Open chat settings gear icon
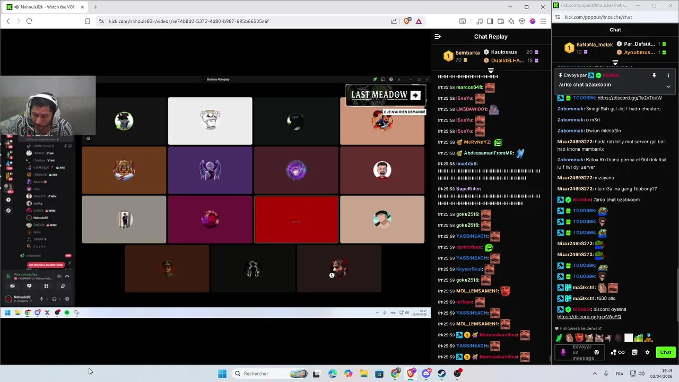The width and height of the screenshot is (679, 382). (647, 352)
